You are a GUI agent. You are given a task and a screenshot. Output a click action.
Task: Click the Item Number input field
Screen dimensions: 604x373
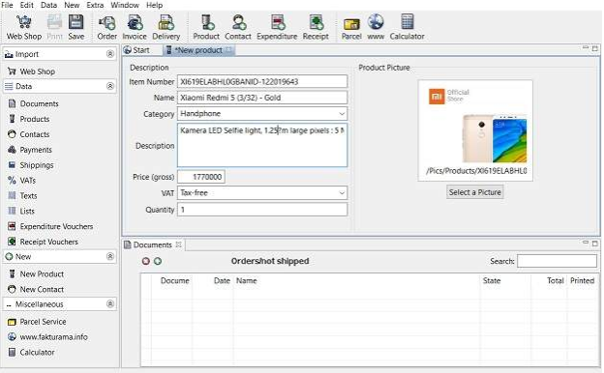point(262,81)
